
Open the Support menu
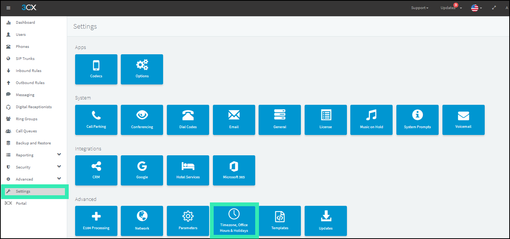tap(419, 8)
